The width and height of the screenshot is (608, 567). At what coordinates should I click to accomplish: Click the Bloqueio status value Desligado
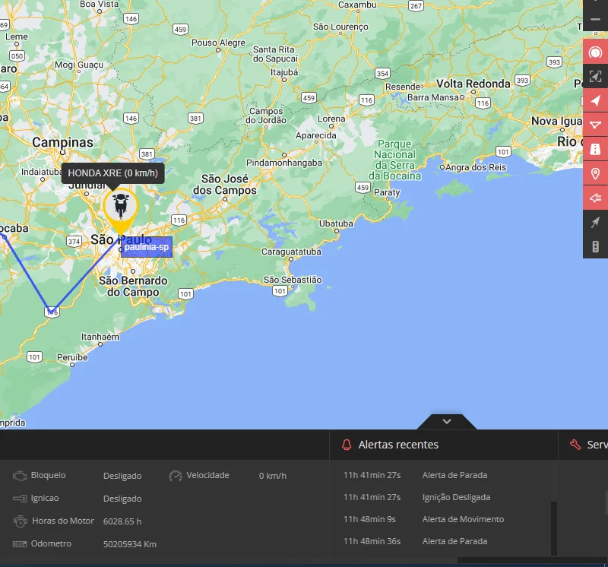click(122, 476)
